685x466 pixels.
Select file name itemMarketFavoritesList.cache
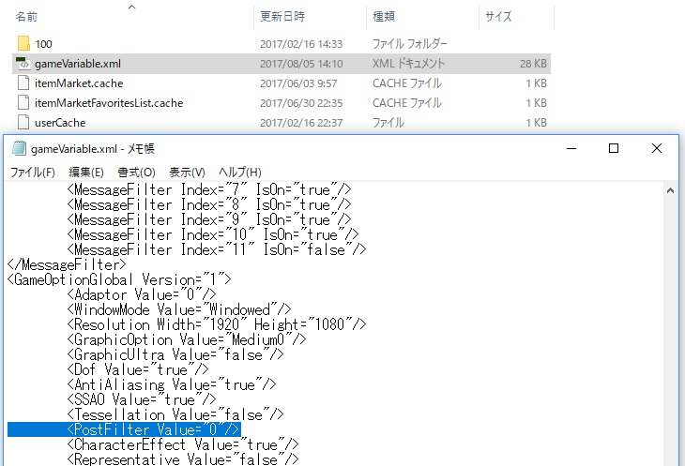[109, 103]
